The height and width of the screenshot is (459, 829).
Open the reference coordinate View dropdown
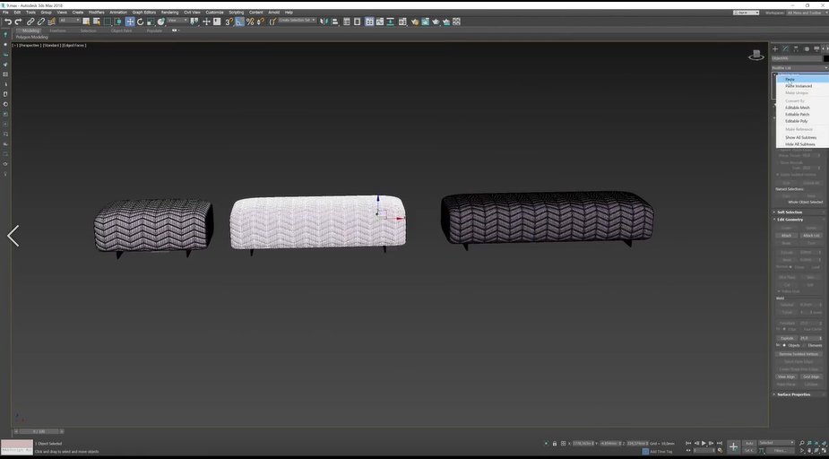[177, 21]
